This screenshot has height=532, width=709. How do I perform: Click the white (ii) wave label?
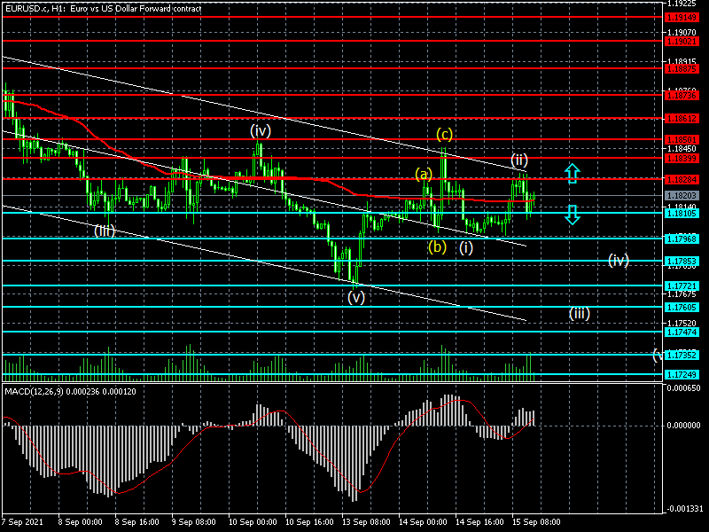[x=519, y=160]
